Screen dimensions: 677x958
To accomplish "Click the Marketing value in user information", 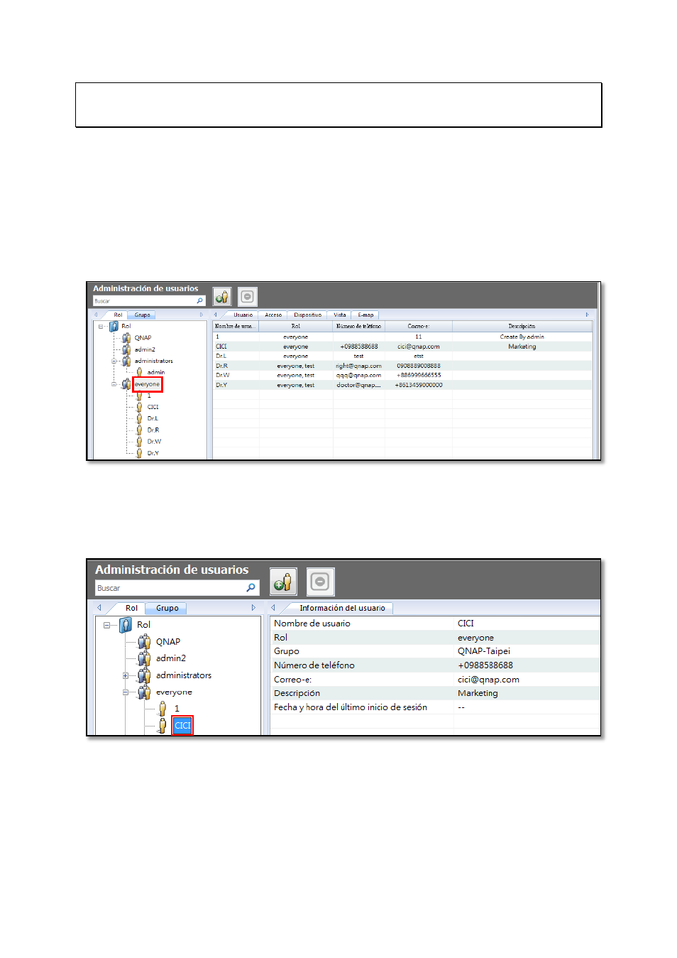I will pyautogui.click(x=478, y=693).
